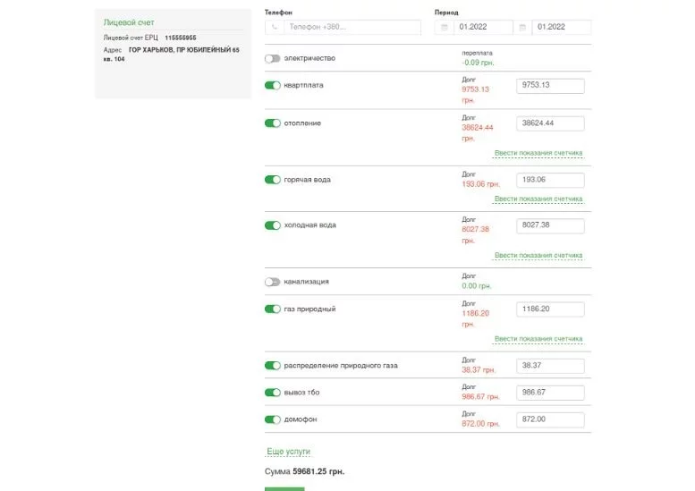Disable the квартплата toggle
Viewport: 695px width, 491px height.
click(x=273, y=86)
